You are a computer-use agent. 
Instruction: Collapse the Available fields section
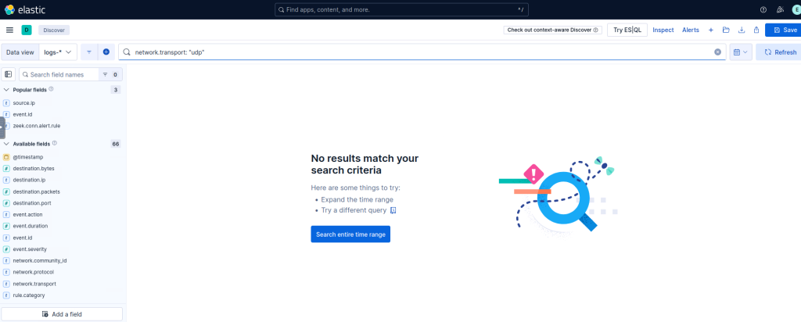pyautogui.click(x=6, y=144)
